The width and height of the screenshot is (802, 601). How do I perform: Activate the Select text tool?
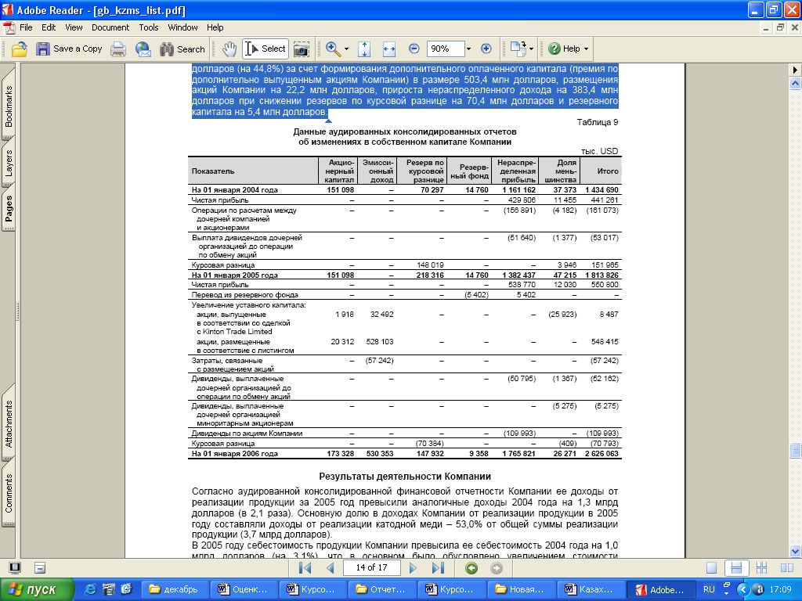point(266,49)
